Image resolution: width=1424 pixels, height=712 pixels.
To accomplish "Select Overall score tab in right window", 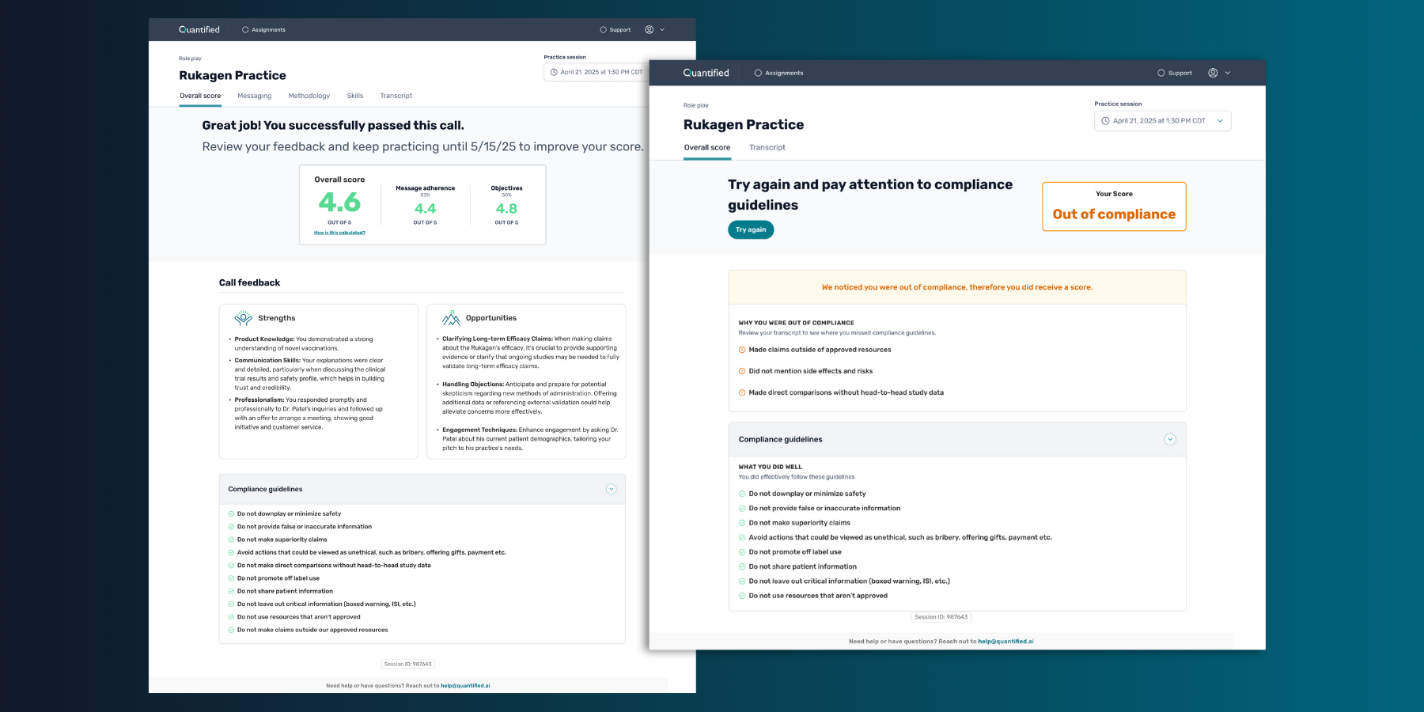I will click(707, 147).
